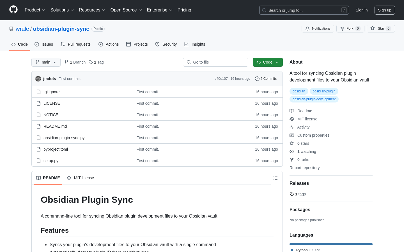
Task: Click the file icon next to setup.py
Action: click(39, 161)
